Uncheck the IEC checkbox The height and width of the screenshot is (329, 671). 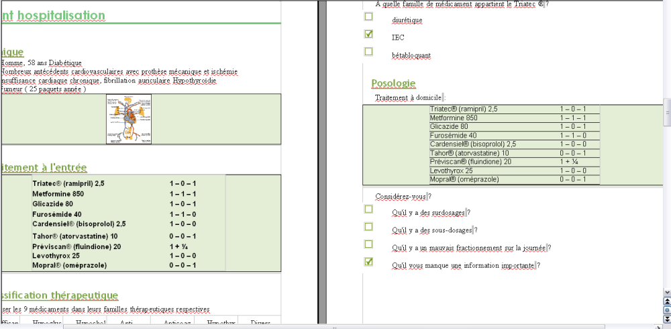tap(368, 34)
